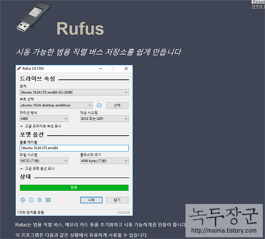
Task: Click the 대상 시스템 label
Action: coord(89,113)
